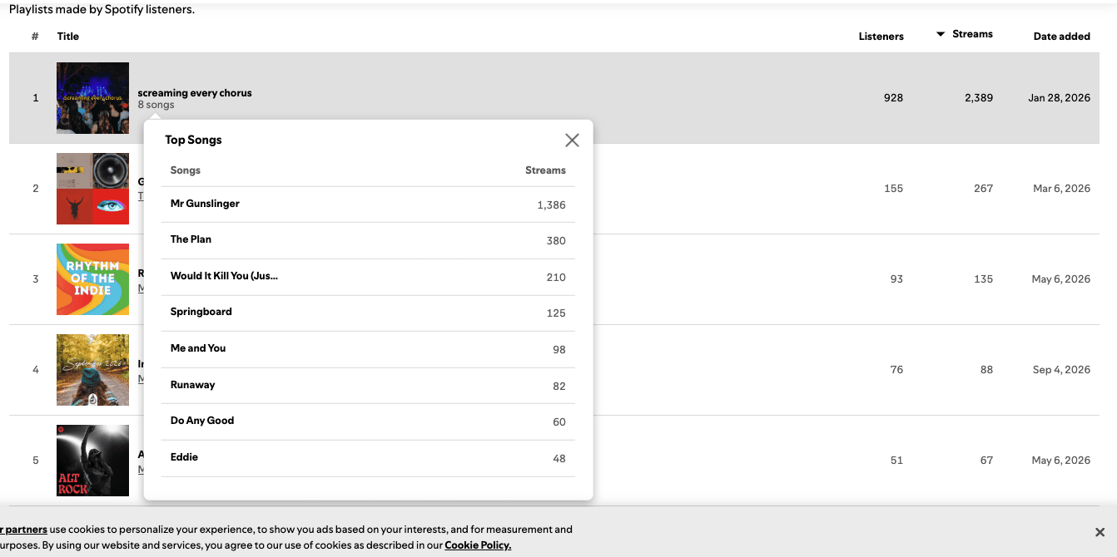The width and height of the screenshot is (1117, 557).
Task: Sort the table by Date added
Action: pos(1061,37)
